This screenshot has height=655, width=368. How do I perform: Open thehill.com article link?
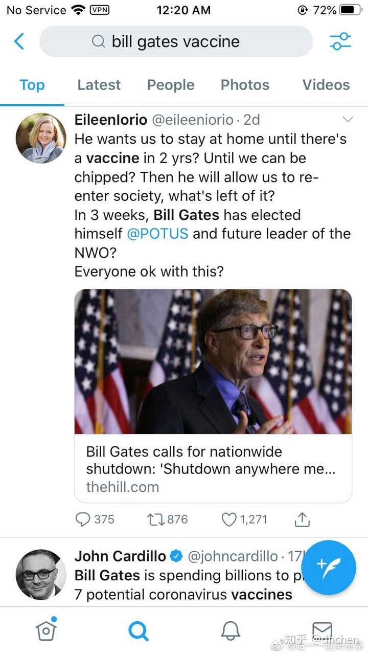point(213,468)
